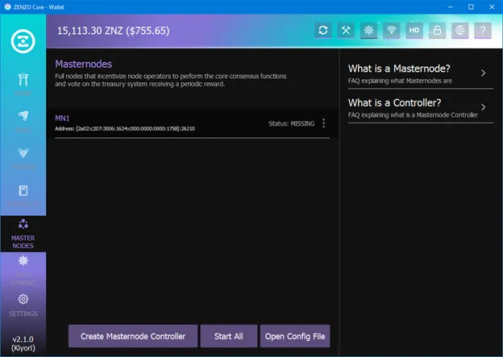Expand the What is a Controller FAQ
Screen dimensions: 503x357
421,108
